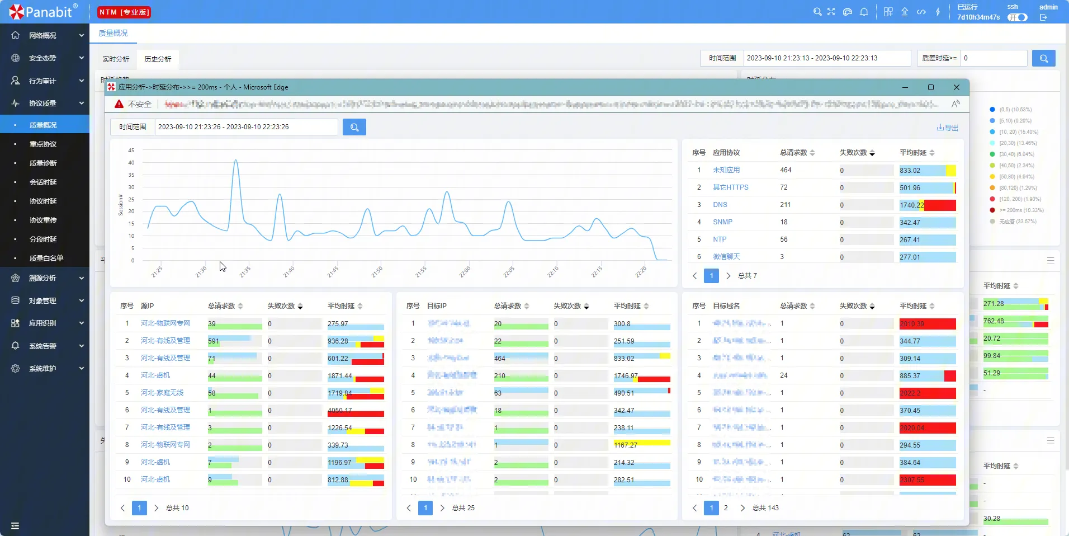The image size is (1069, 536).
Task: Click the theme palette icon in header
Action: [848, 12]
